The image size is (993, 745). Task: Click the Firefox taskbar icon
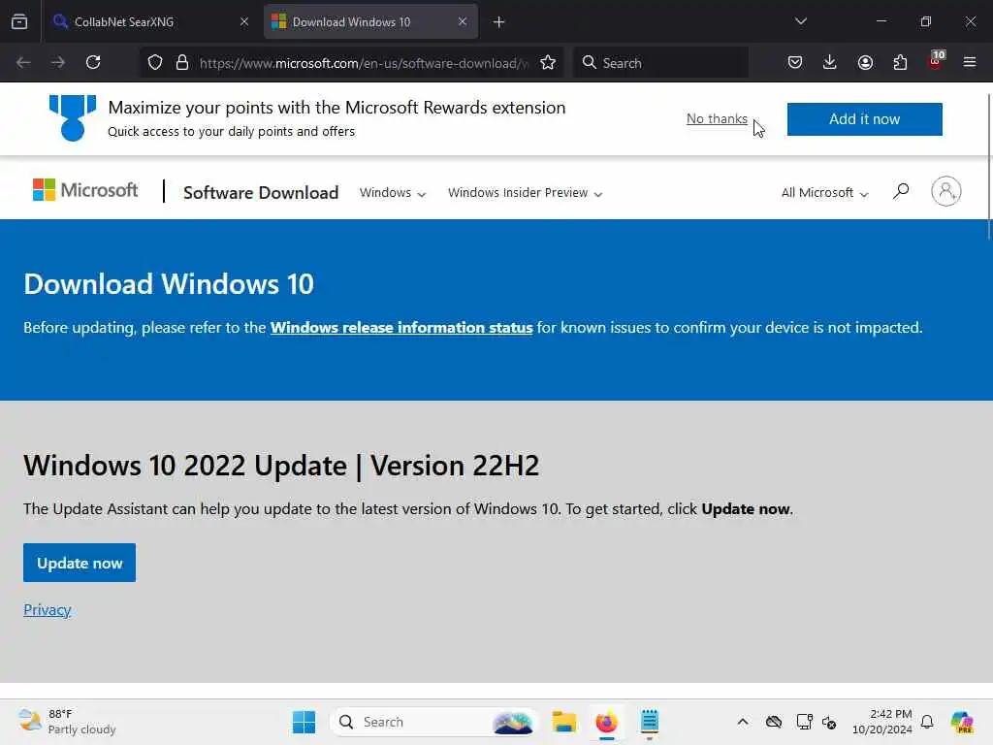pyautogui.click(x=607, y=722)
